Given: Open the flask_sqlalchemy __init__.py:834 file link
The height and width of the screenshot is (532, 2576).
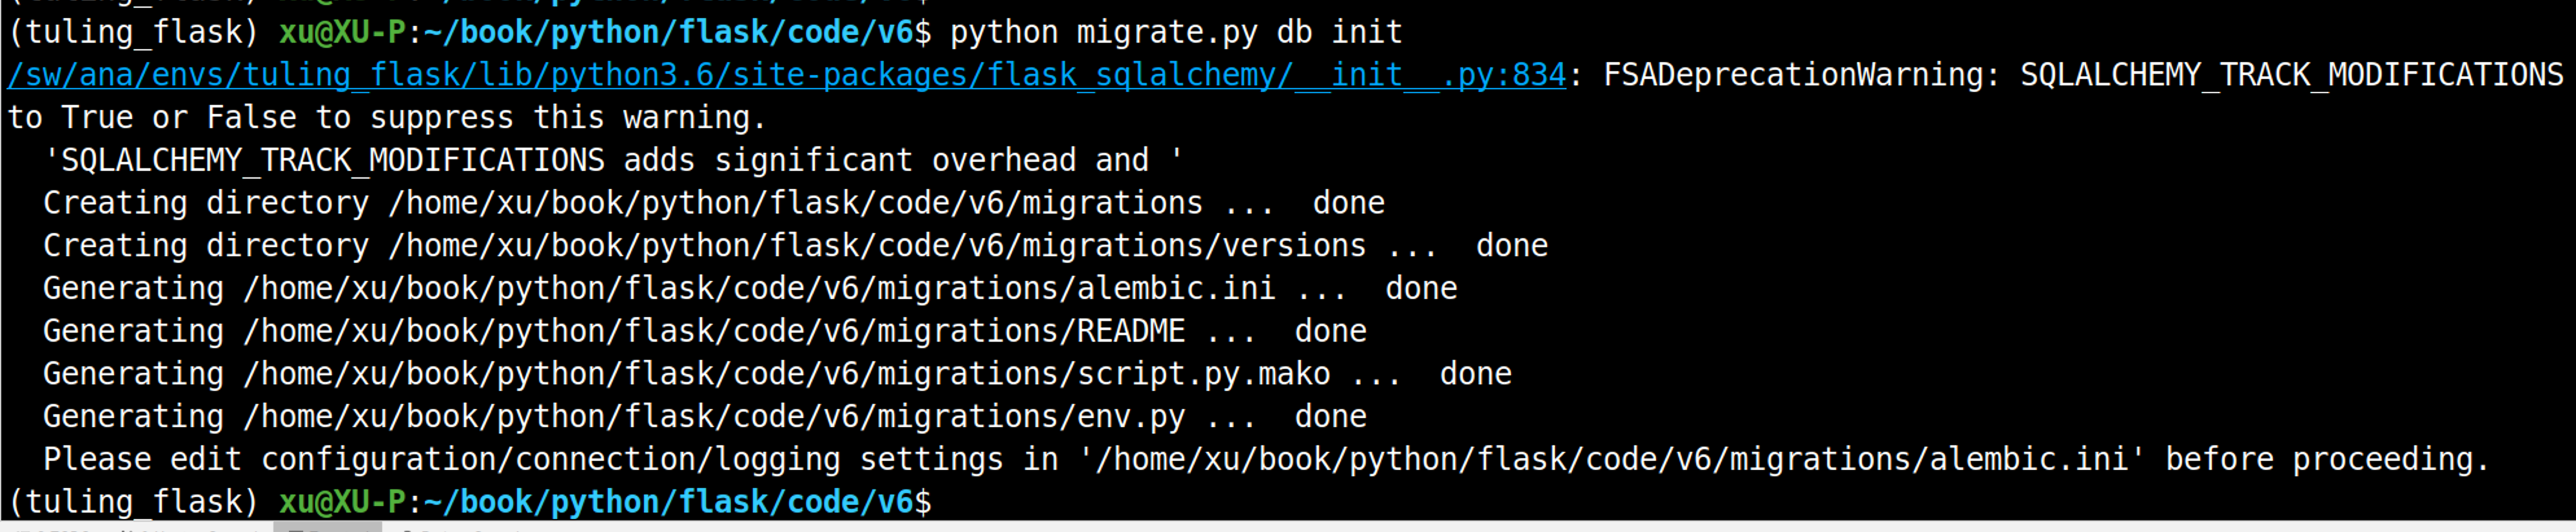Looking at the screenshot, I should click(x=786, y=76).
